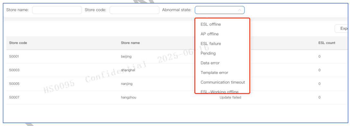350x126 pixels.
Task: Select store code 50001 cell
Action: point(14,57)
